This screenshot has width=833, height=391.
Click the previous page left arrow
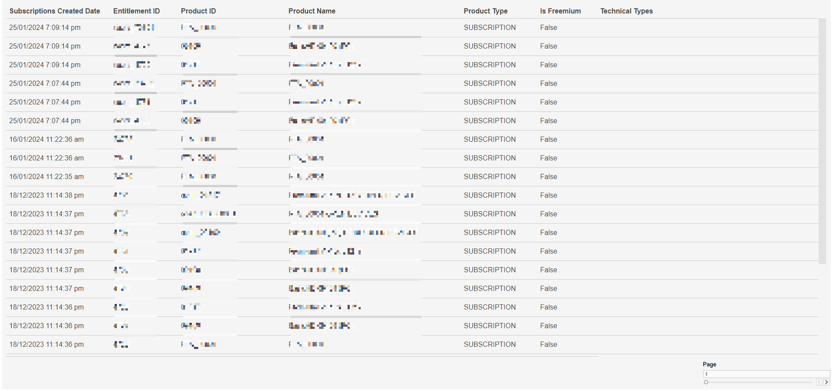coord(819,382)
